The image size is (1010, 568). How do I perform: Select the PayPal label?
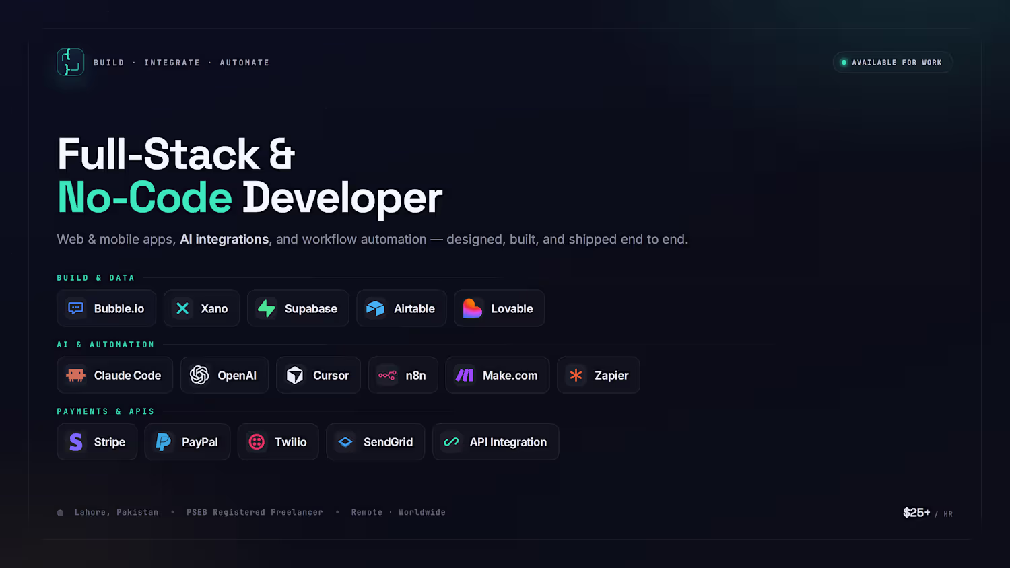(x=200, y=442)
